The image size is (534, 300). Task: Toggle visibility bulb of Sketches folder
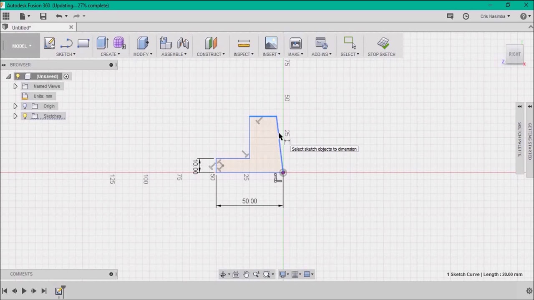pyautogui.click(x=25, y=116)
